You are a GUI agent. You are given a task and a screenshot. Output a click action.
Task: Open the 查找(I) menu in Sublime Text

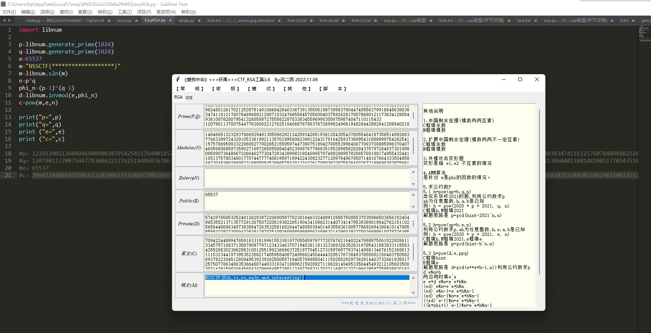pos(66,12)
